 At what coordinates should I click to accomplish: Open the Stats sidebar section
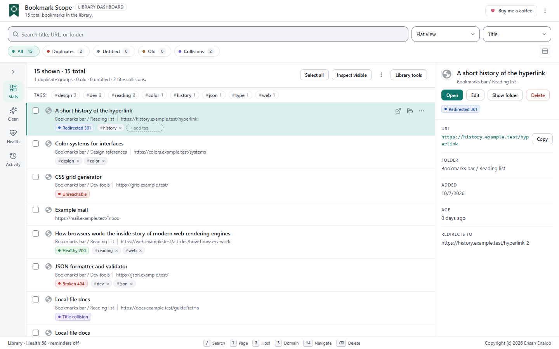coord(13,92)
